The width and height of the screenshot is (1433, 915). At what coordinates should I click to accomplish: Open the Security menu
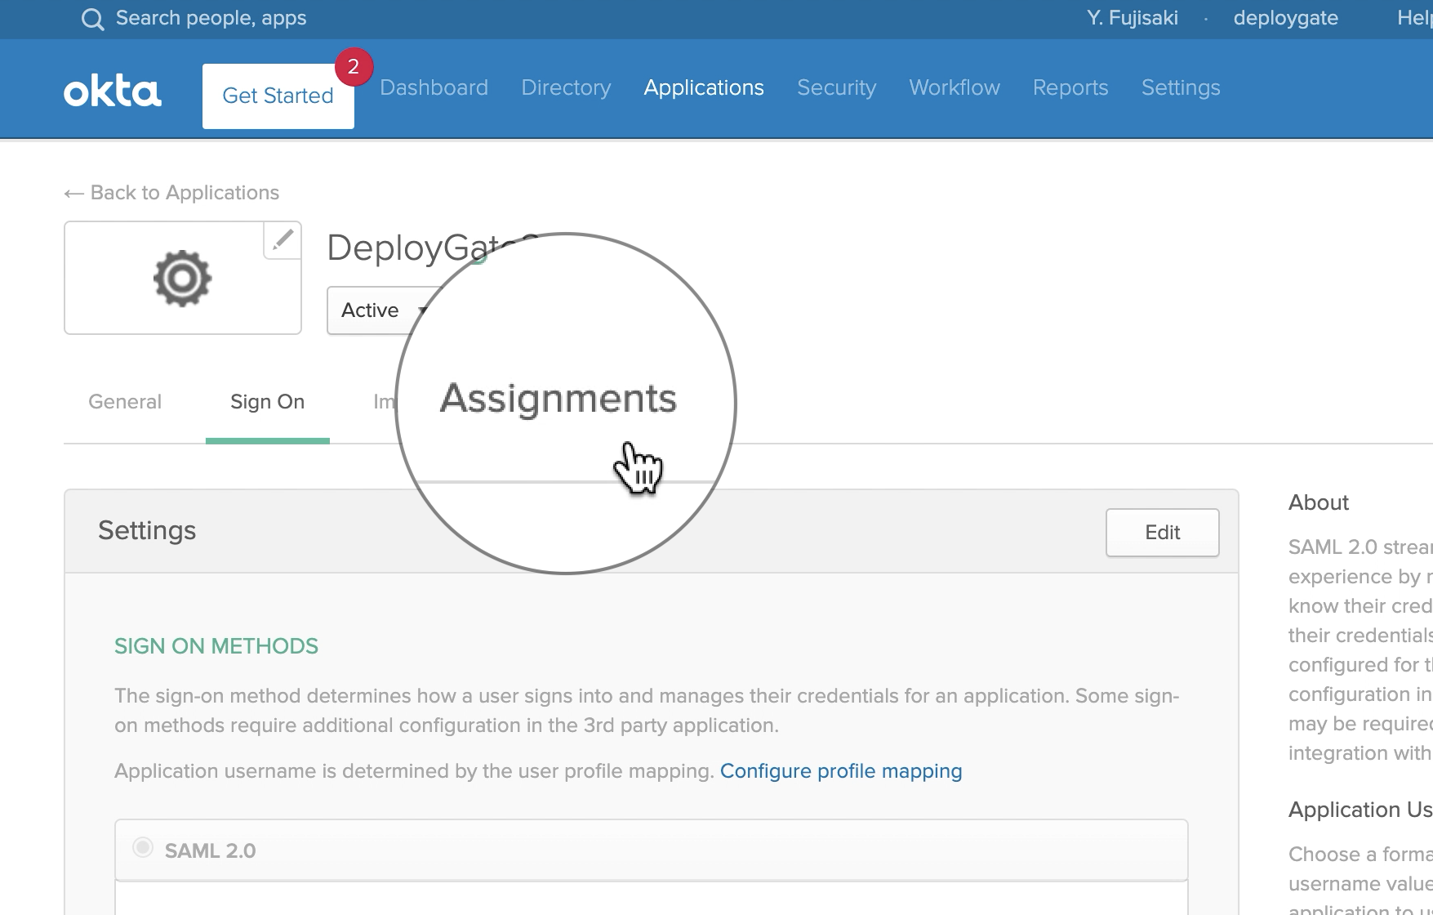pos(836,87)
